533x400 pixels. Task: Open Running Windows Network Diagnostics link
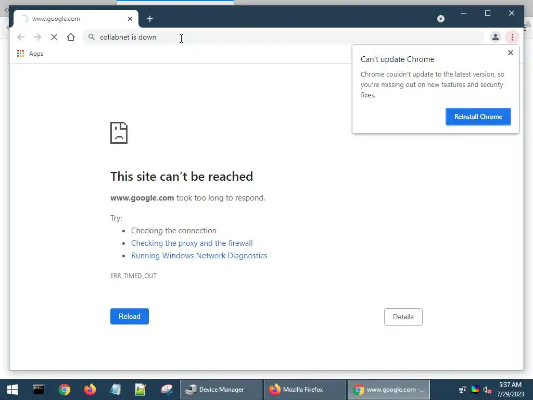(199, 256)
